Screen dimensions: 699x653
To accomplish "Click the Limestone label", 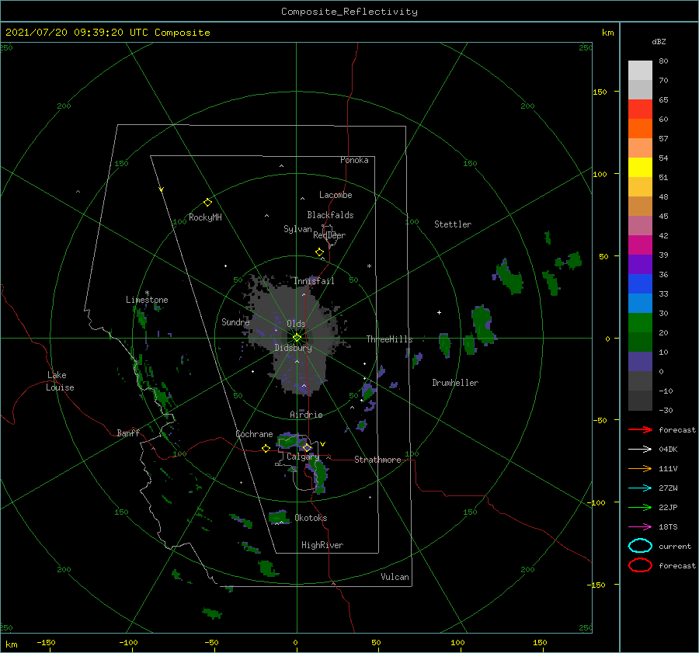I will [x=147, y=300].
